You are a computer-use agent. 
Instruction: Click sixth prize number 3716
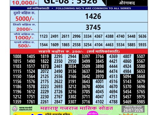coord(86,102)
